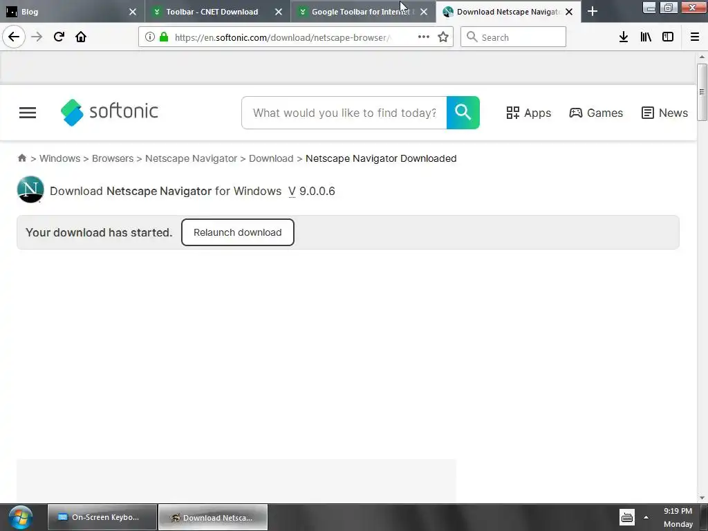Click the keyboard icon in system tray
Viewport: 708px width, 531px height.
[626, 517]
